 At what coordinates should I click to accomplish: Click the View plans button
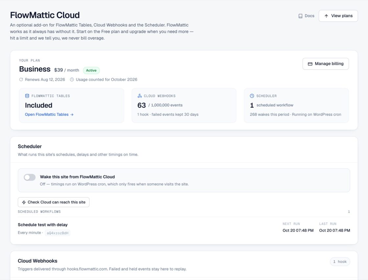(x=338, y=16)
